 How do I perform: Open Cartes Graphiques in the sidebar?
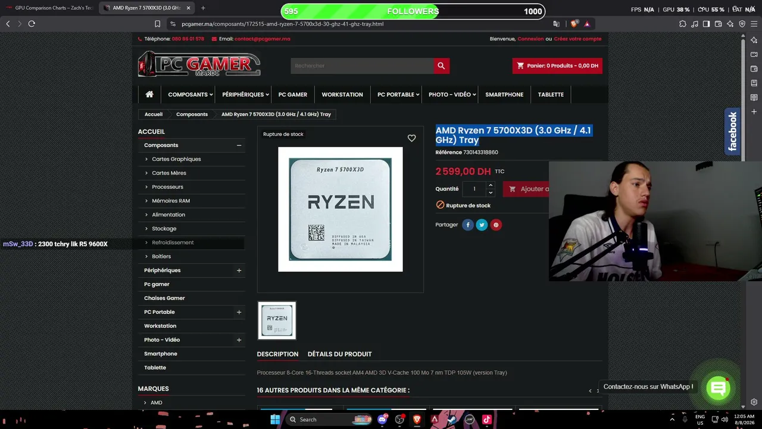pos(176,159)
